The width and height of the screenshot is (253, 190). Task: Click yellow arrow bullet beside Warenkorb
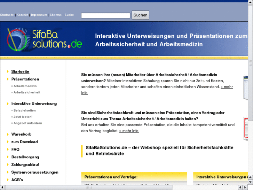click(x=8, y=134)
